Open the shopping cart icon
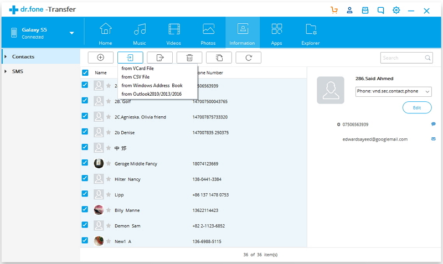 click(334, 10)
